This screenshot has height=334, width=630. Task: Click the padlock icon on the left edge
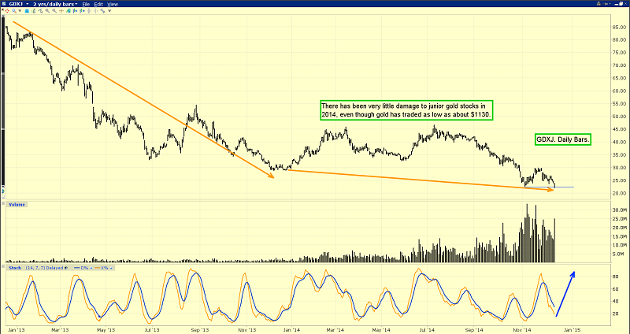[3, 197]
